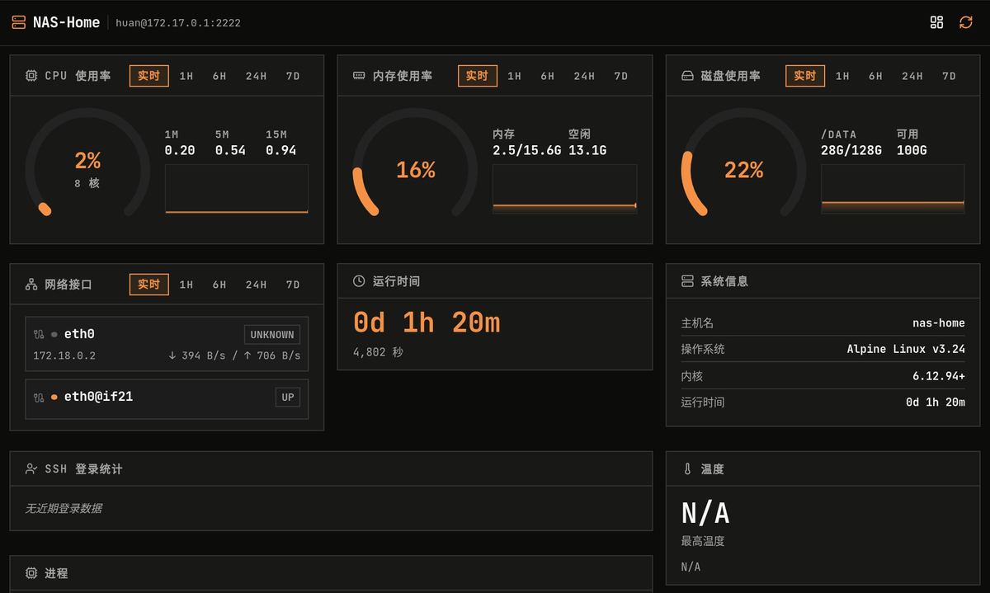Click the huan@172.17.0.1:2222 connection text
This screenshot has width=990, height=593.
(x=178, y=23)
